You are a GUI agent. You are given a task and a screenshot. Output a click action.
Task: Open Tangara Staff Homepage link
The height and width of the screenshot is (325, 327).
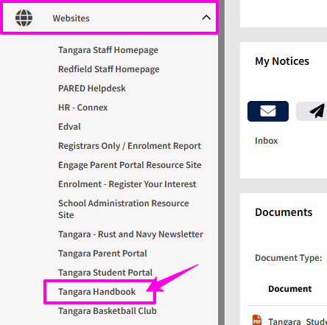(108, 50)
